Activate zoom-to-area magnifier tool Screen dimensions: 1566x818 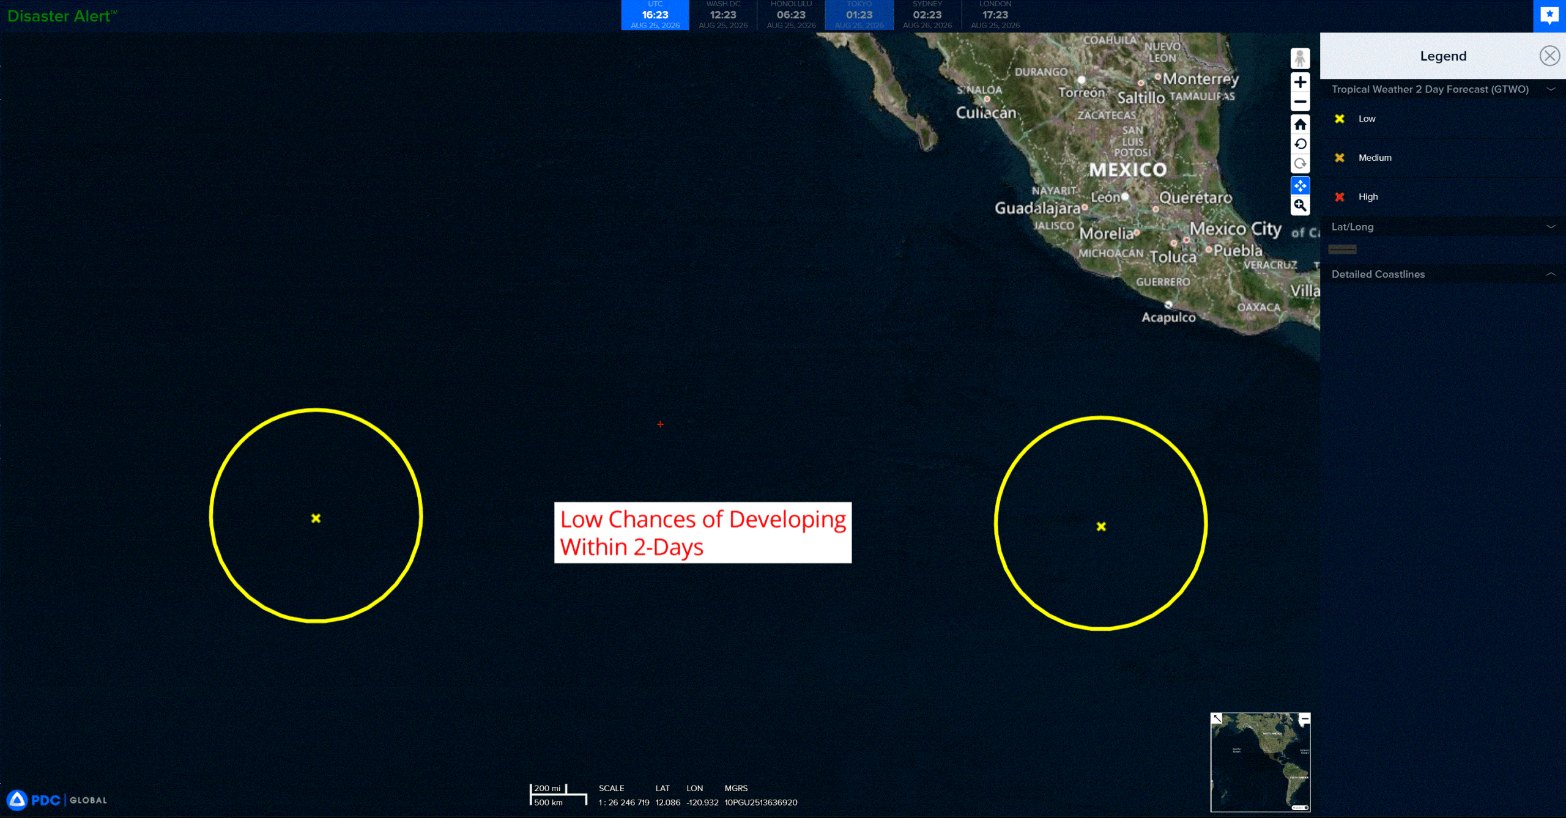(x=1300, y=205)
